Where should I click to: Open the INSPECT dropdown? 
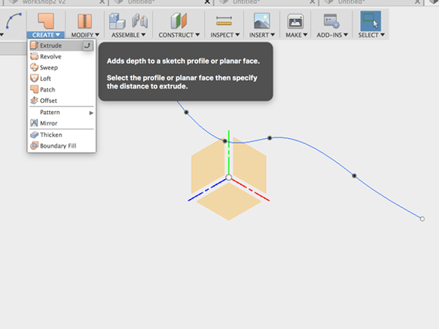[x=225, y=35]
